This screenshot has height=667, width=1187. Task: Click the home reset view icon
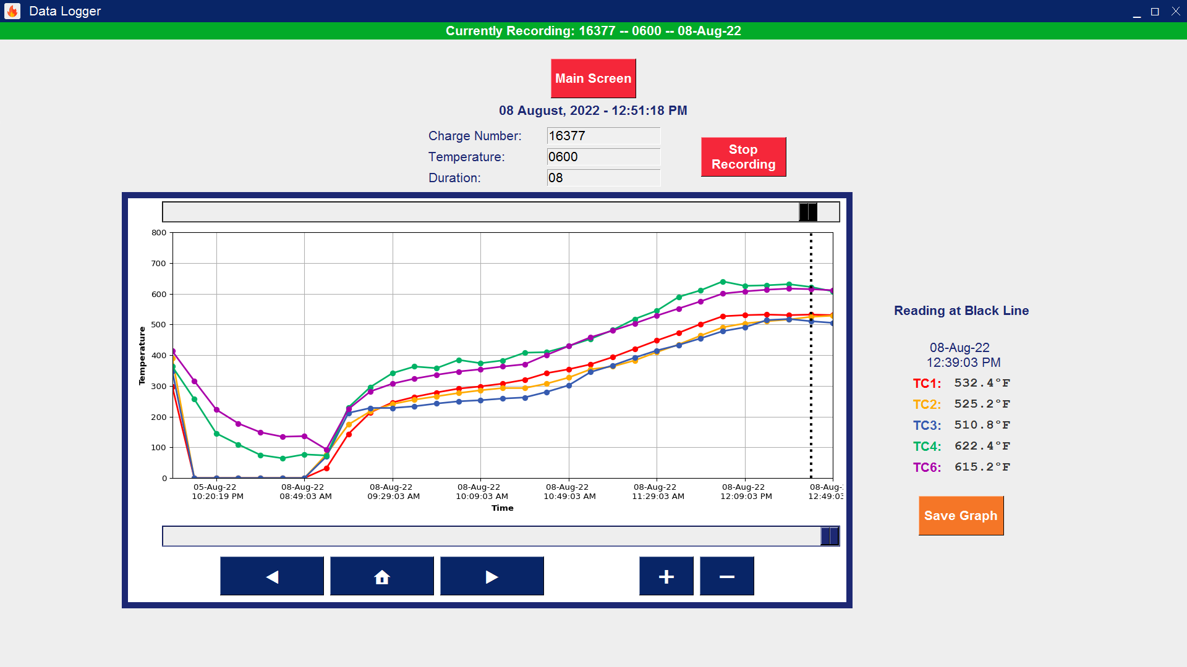pyautogui.click(x=381, y=576)
